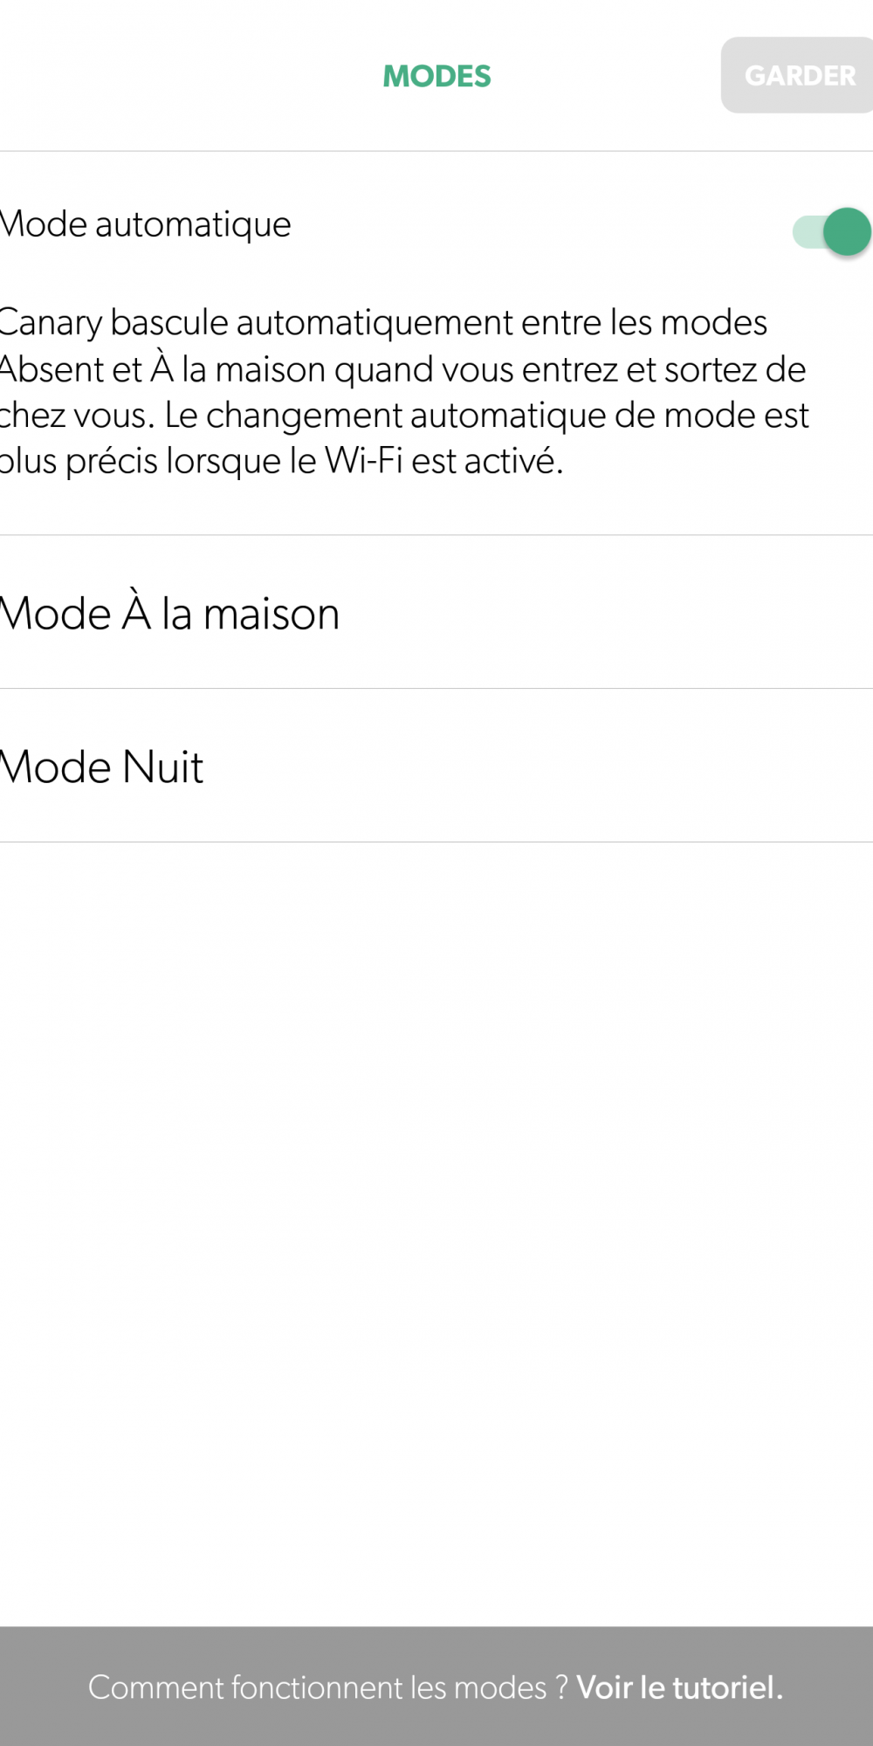Screen dimensions: 873x1746
Task: Open the Mode Nuit settings
Action: point(436,766)
